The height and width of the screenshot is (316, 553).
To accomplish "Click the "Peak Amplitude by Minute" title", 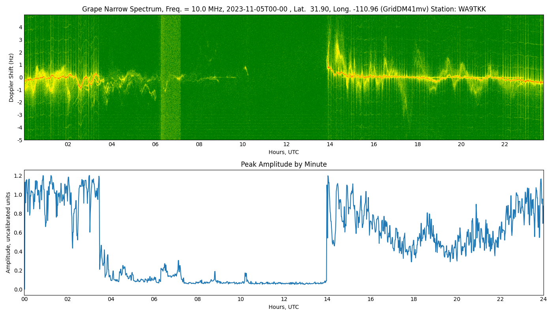I will point(284,164).
